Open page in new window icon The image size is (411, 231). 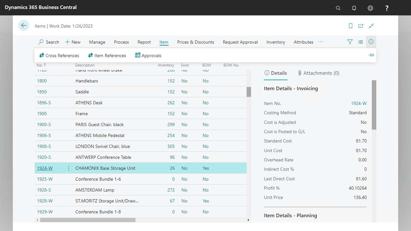click(361, 26)
